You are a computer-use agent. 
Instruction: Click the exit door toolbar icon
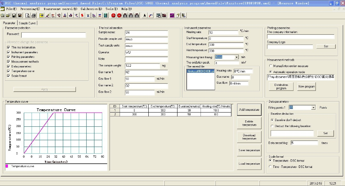coord(184,15)
